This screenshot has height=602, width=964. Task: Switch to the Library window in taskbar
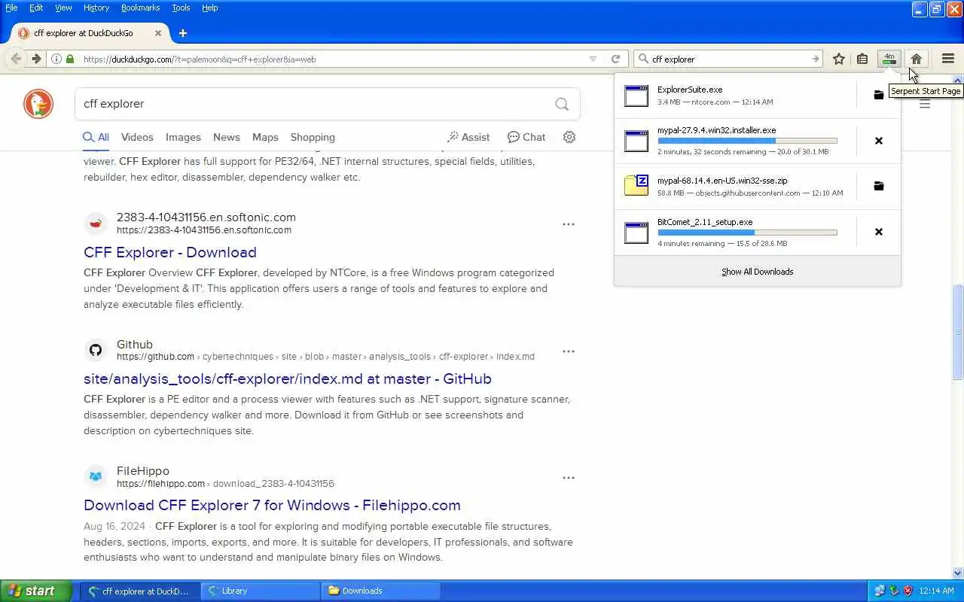coord(260,591)
